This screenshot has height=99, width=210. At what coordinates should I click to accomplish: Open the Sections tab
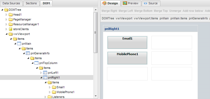coord(31,3)
